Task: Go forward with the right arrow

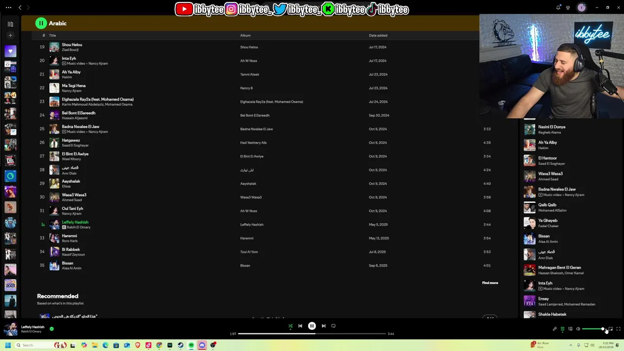Action: coord(28,7)
